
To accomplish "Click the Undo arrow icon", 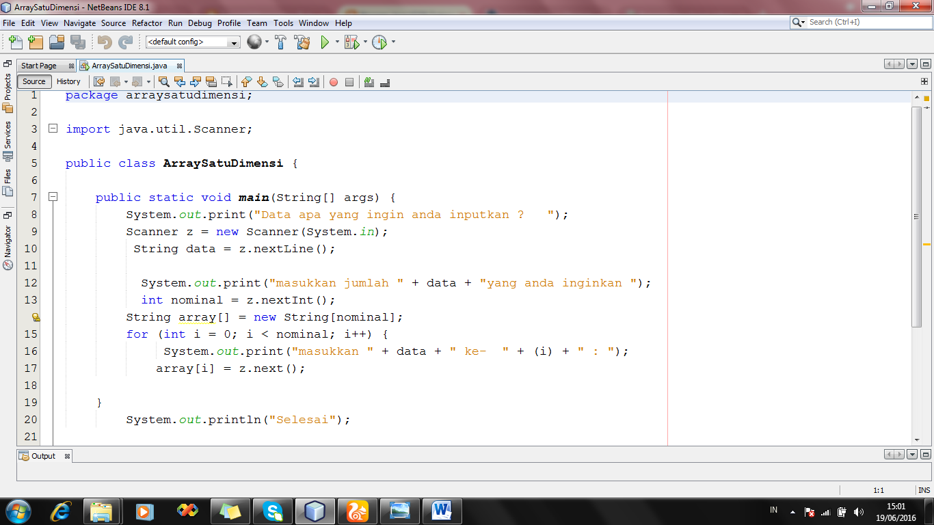I will point(105,42).
